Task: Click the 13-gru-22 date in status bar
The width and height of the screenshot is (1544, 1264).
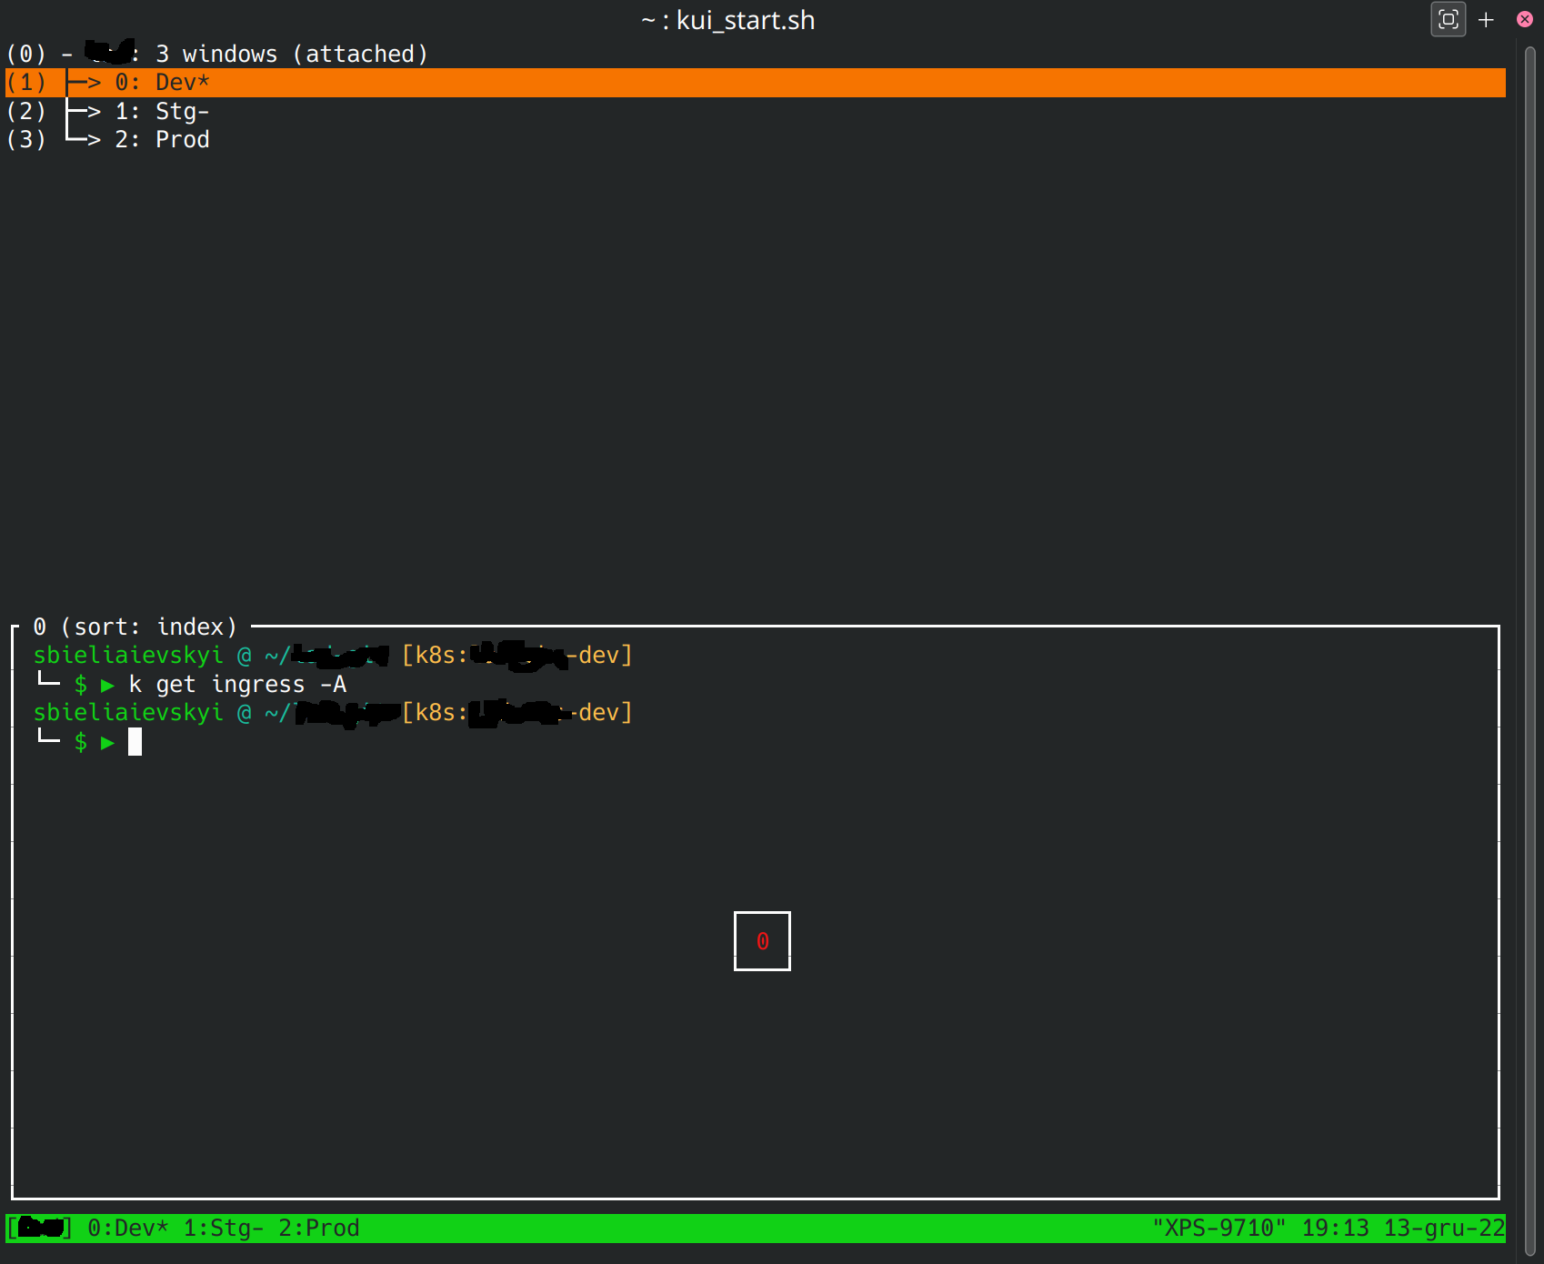Action: tap(1444, 1228)
